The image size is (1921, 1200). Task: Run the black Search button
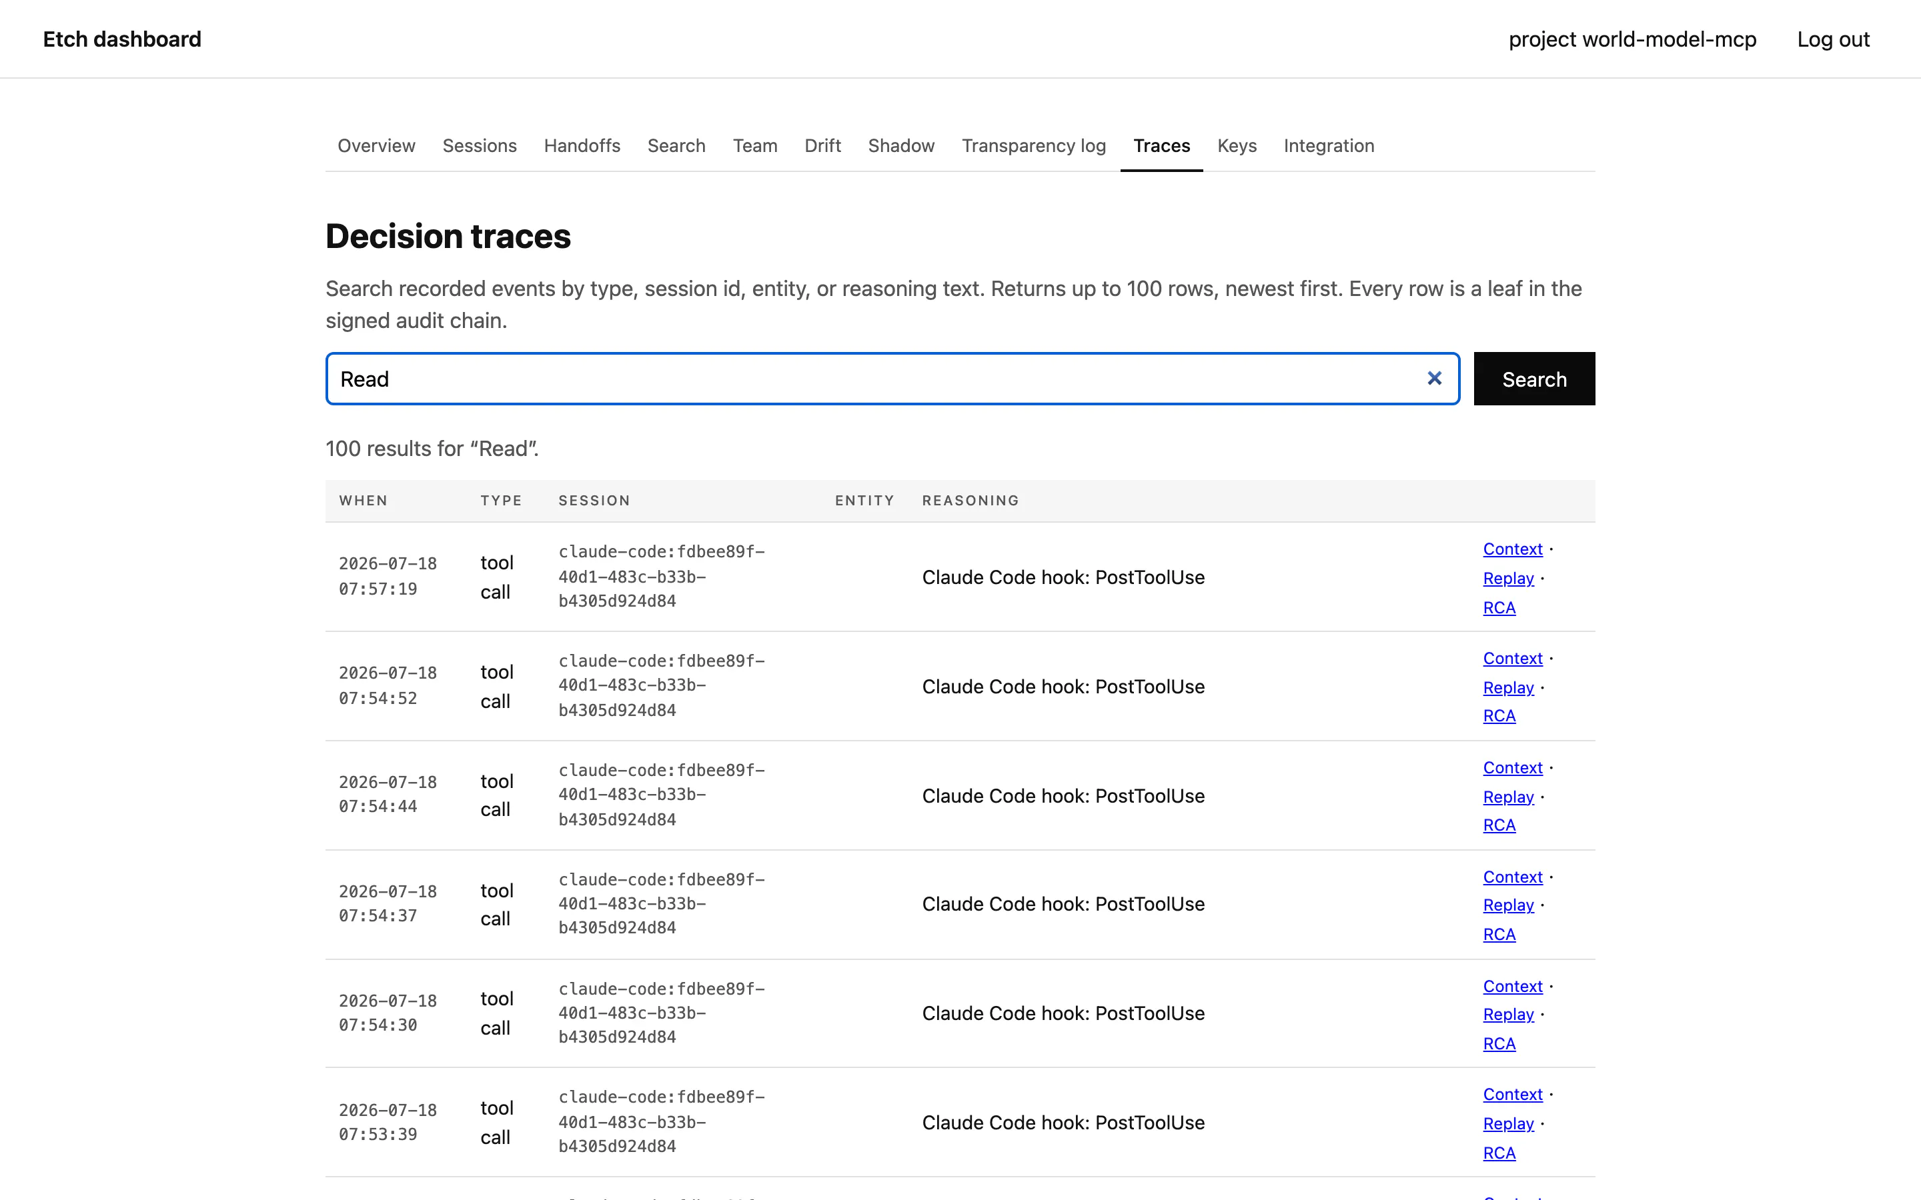point(1533,379)
